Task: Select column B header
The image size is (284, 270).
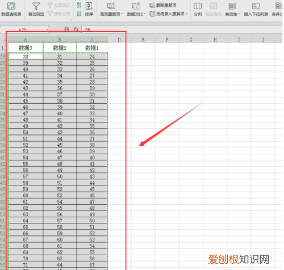Action: tap(60, 40)
